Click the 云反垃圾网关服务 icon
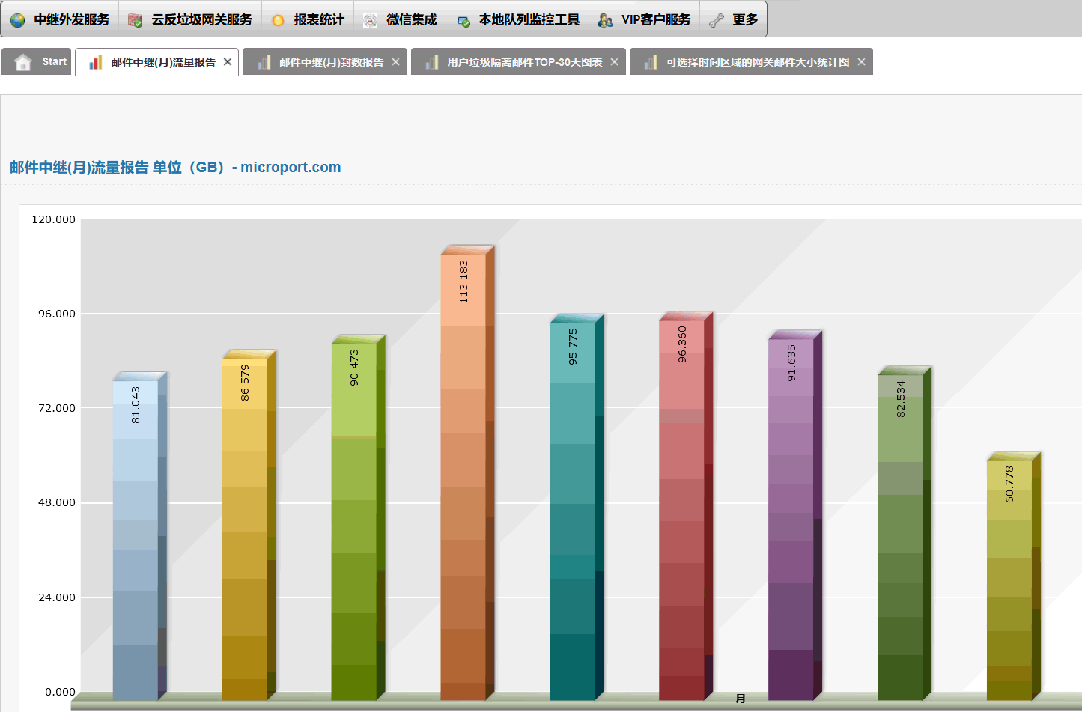 click(134, 19)
